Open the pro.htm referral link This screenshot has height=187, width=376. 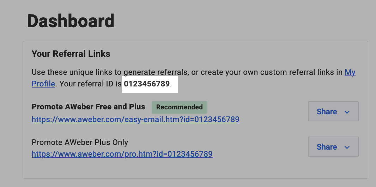point(122,154)
